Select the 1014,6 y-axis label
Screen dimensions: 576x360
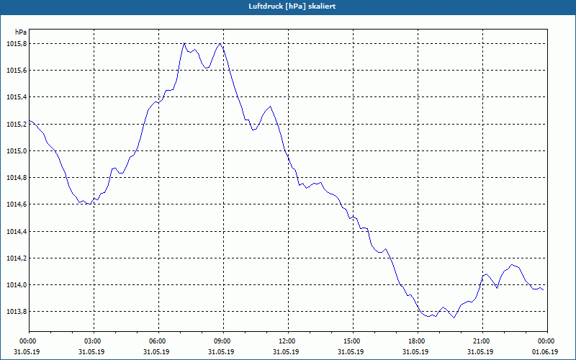click(17, 204)
